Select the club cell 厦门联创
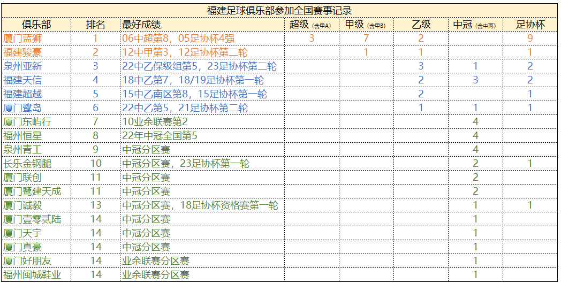Screen dimensions: 561x284 (x=36, y=177)
